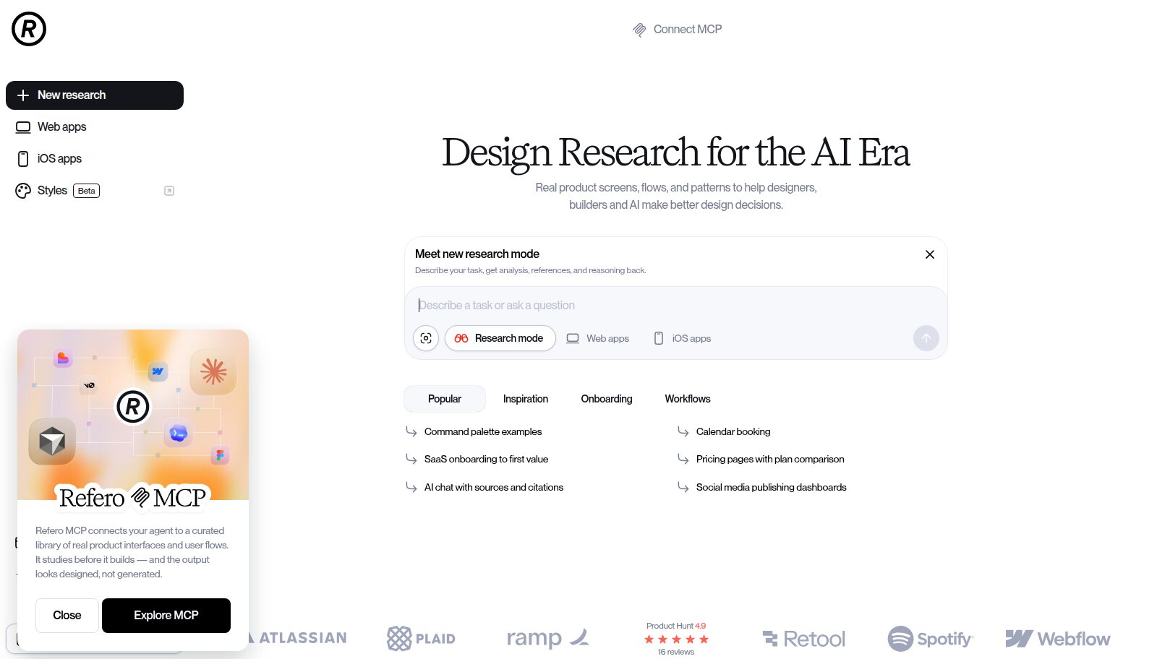Screen dimensions: 1157x659
Task: Choose SaaS onboarding to first value suggestion
Action: point(486,459)
